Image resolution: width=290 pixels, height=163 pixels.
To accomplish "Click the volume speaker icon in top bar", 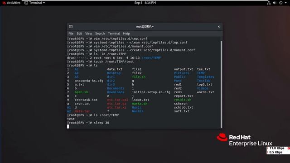I will (x=275, y=3).
